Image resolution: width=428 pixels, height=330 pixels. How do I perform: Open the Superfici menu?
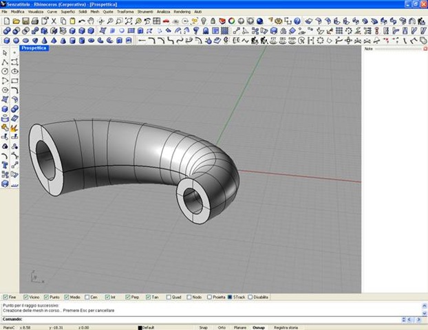pos(68,12)
